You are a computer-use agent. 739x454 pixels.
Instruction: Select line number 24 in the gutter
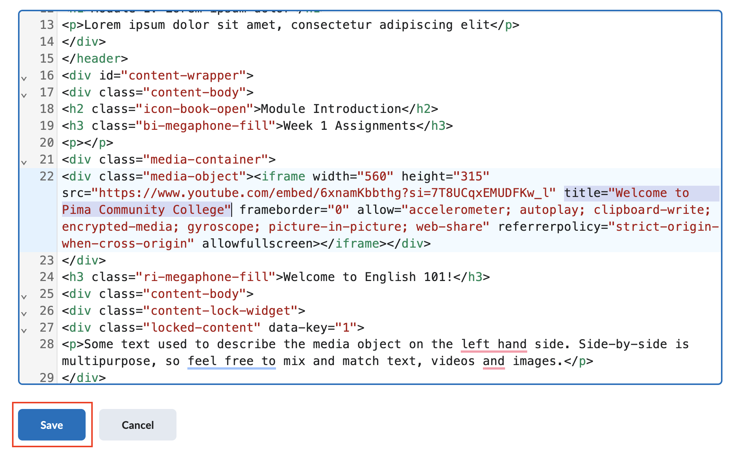click(47, 277)
